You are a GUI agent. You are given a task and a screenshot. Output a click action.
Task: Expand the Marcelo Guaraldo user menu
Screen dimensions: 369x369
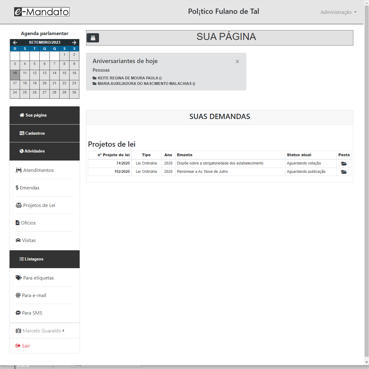pyautogui.click(x=40, y=331)
